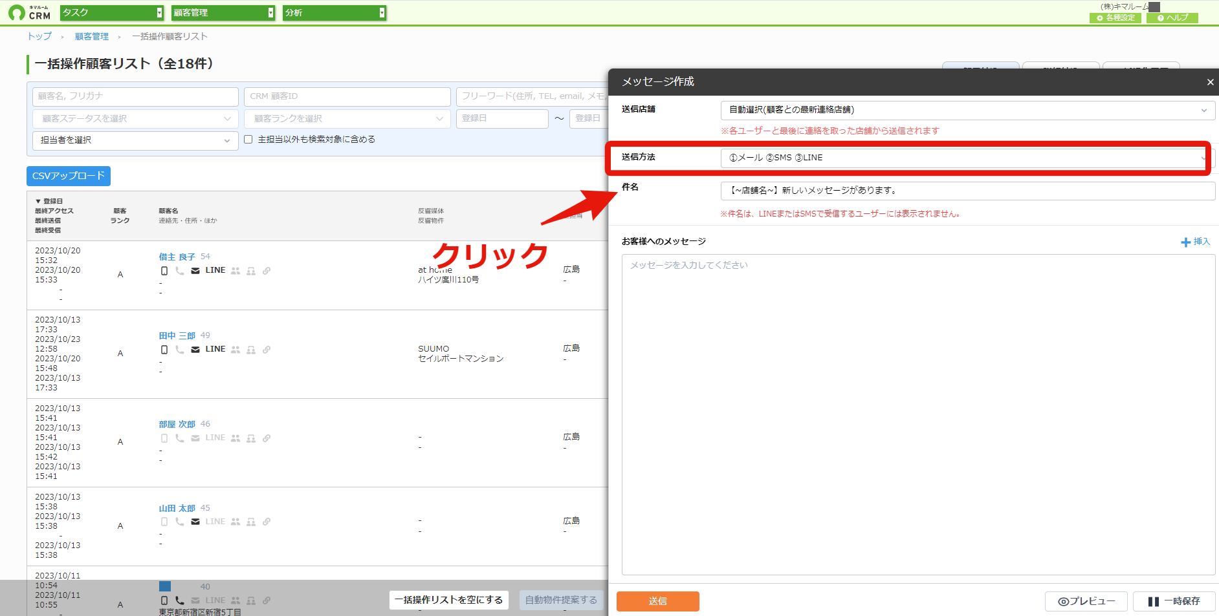Image resolution: width=1219 pixels, height=616 pixels.
Task: Expand 顧客ステータスを選択 dropdown
Action: coord(135,119)
